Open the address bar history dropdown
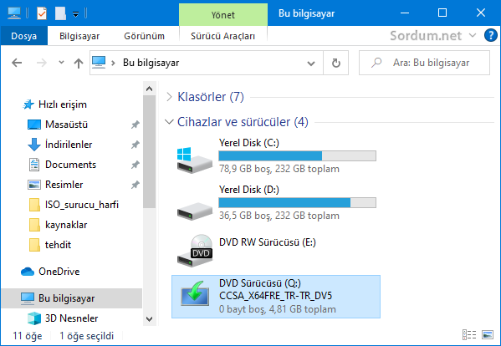The image size is (501, 346). click(x=311, y=64)
